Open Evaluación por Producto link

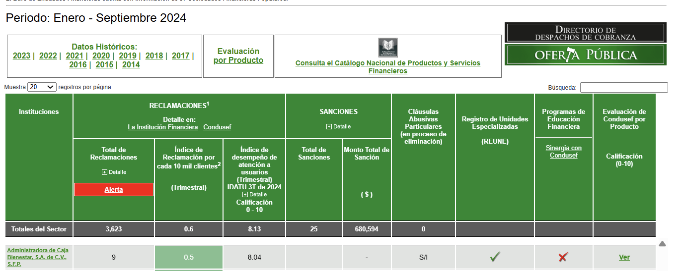[x=238, y=56]
